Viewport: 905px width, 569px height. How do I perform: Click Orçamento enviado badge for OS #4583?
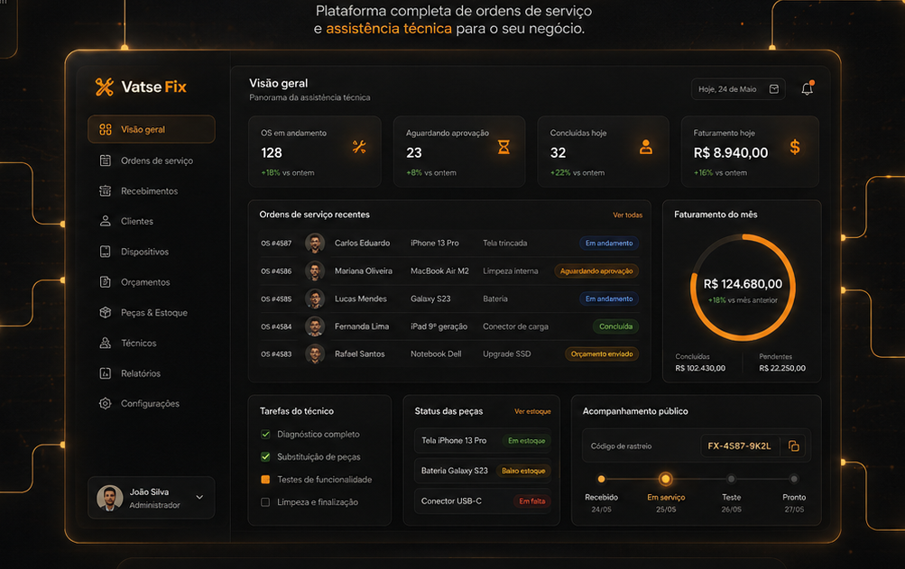(602, 353)
